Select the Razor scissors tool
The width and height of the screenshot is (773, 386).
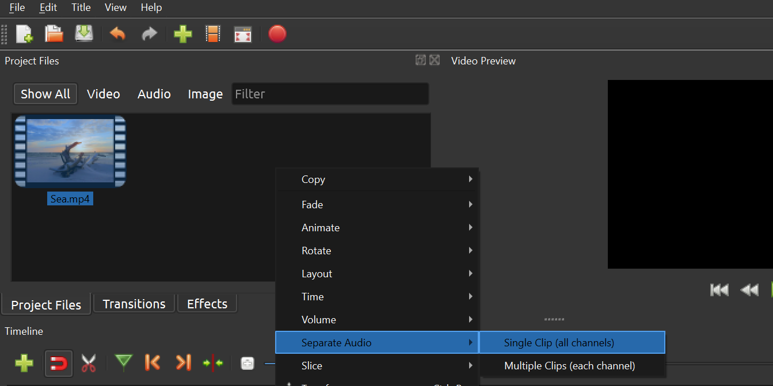pyautogui.click(x=88, y=363)
